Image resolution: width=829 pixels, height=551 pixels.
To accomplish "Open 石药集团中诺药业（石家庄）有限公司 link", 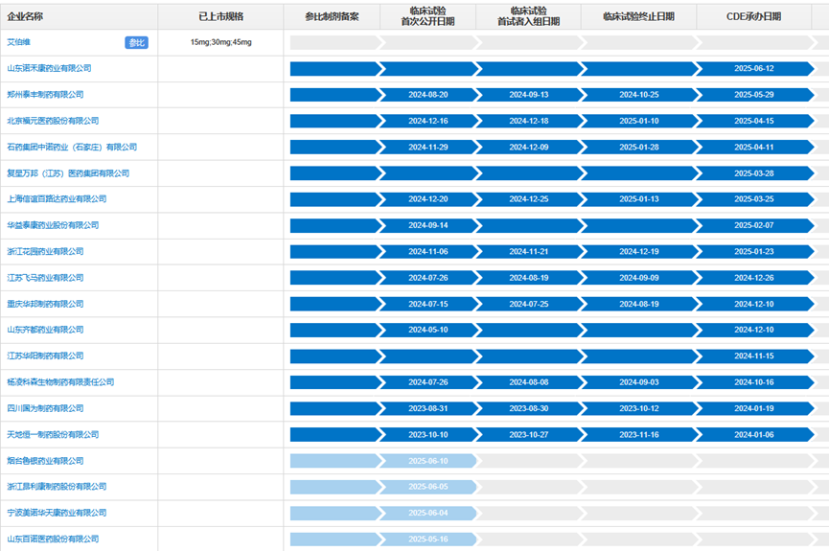I will point(72,147).
